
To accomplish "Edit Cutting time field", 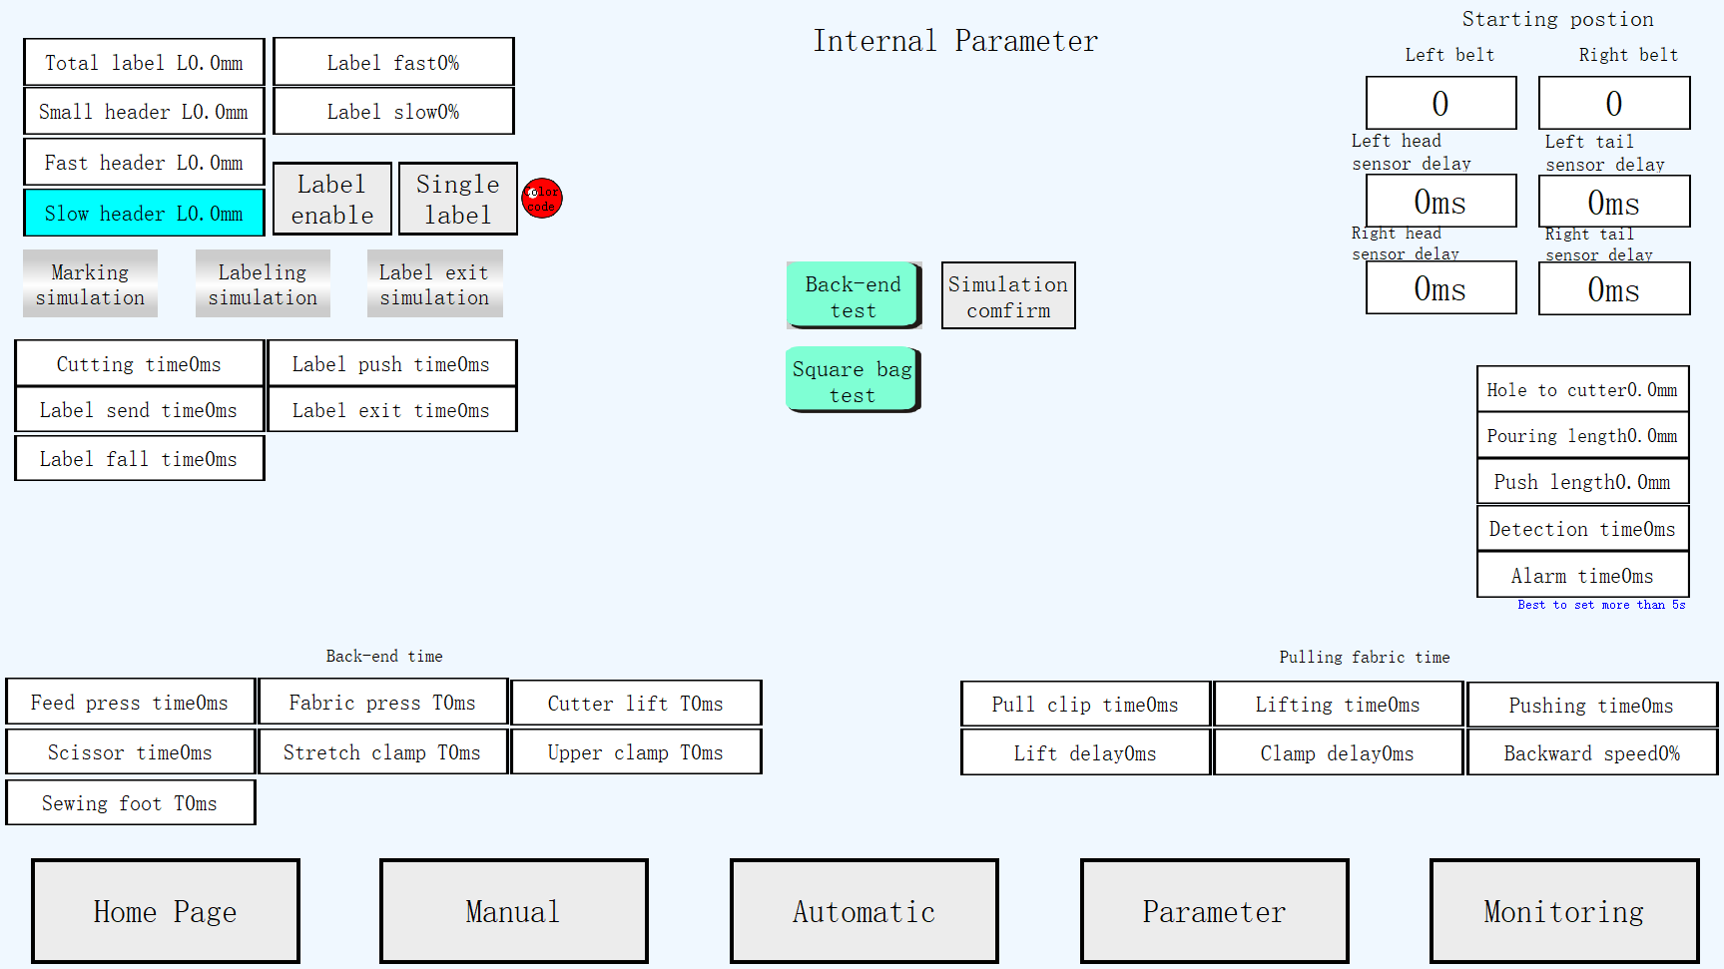I will [x=140, y=363].
